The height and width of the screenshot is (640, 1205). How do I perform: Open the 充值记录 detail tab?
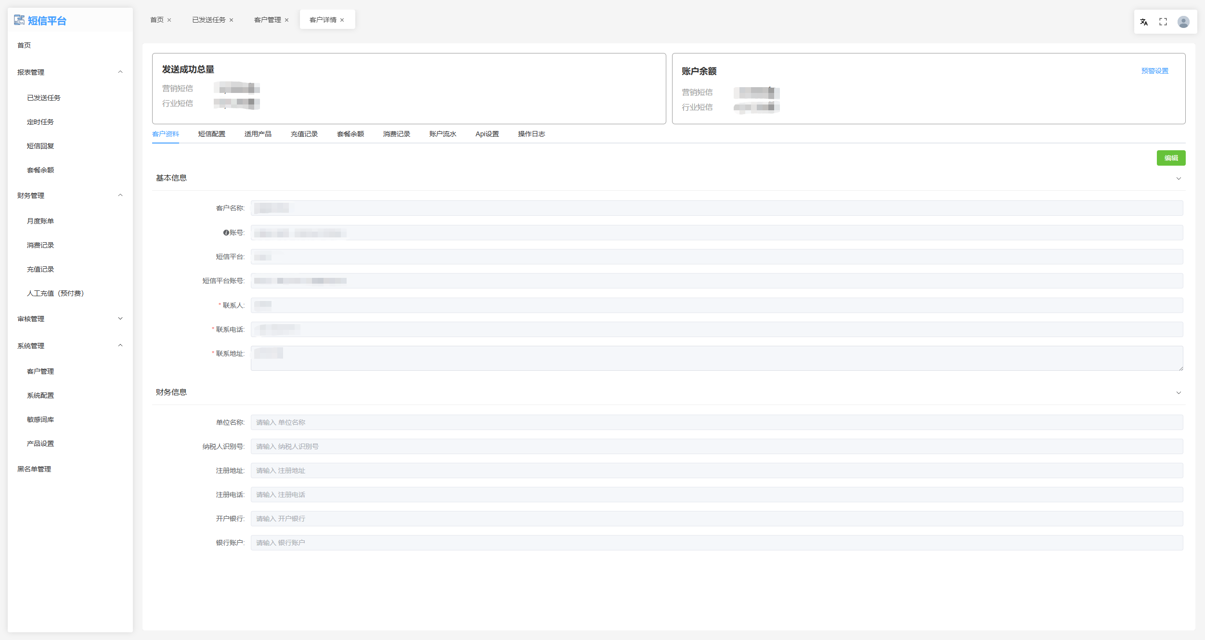point(304,134)
